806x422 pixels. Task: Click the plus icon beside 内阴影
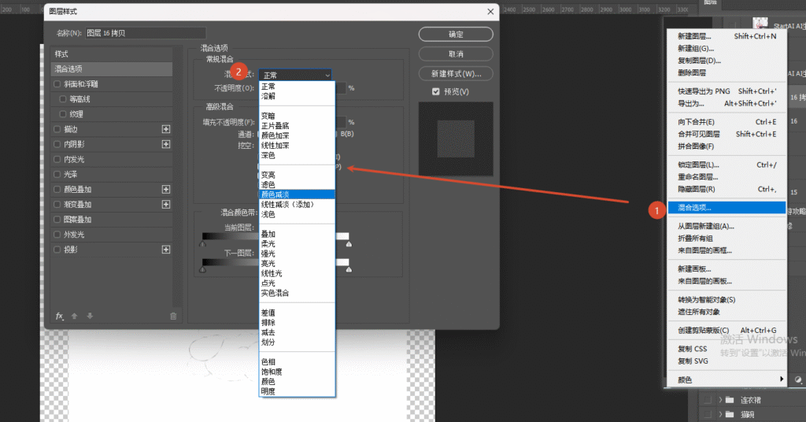[166, 144]
